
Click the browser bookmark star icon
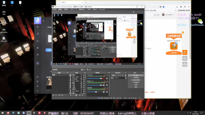(163, 7)
